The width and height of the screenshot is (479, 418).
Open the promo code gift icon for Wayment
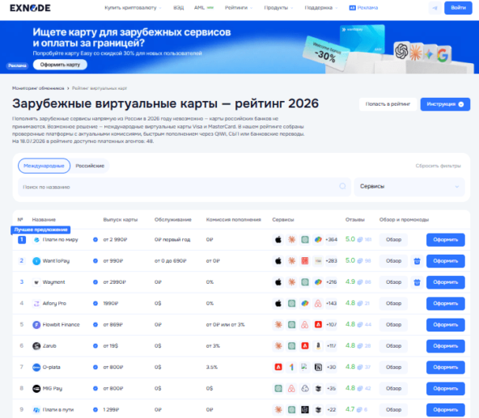pos(417,282)
